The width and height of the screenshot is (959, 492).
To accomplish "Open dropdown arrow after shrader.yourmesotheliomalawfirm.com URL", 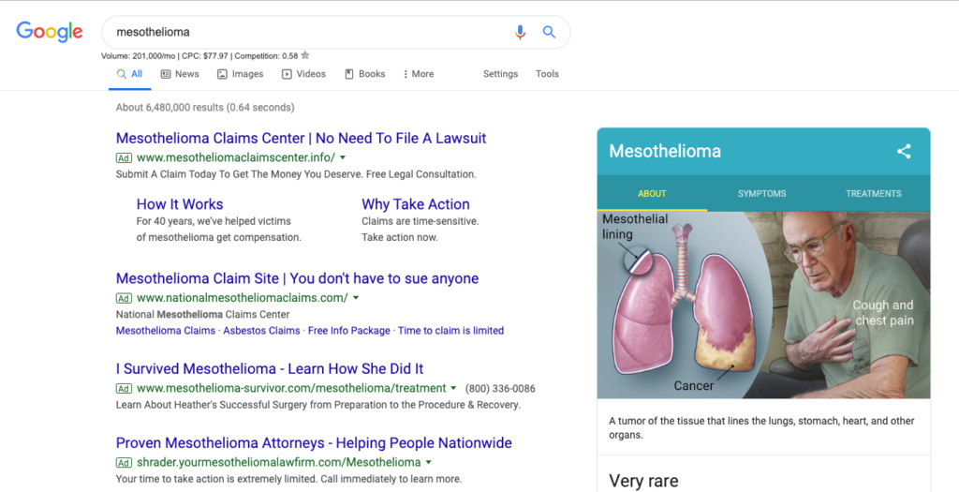I will [x=429, y=462].
